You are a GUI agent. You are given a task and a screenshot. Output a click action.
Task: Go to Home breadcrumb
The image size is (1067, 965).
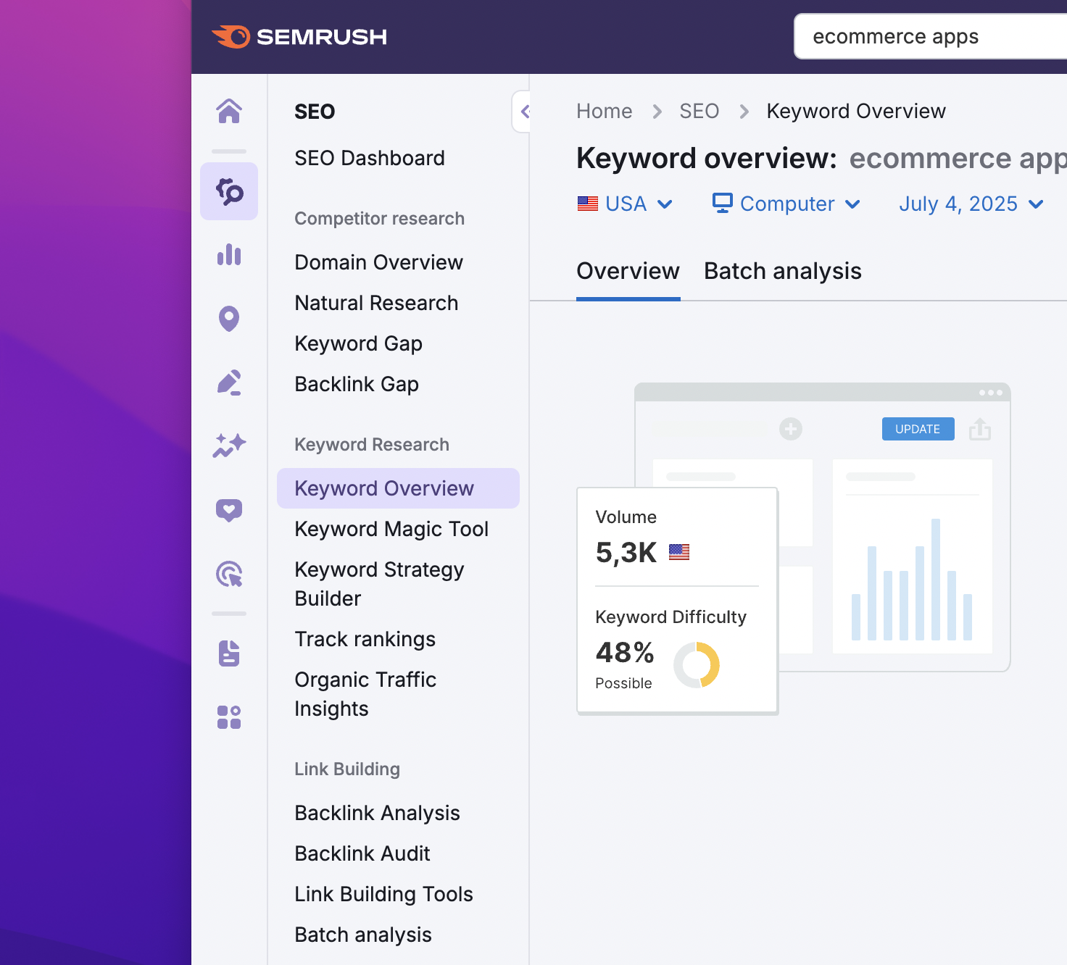click(x=605, y=111)
